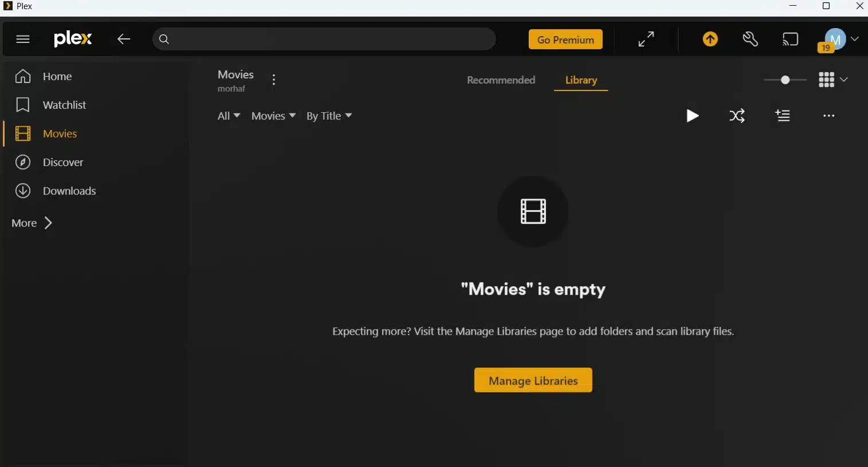Click the add to playlist icon

click(x=783, y=116)
